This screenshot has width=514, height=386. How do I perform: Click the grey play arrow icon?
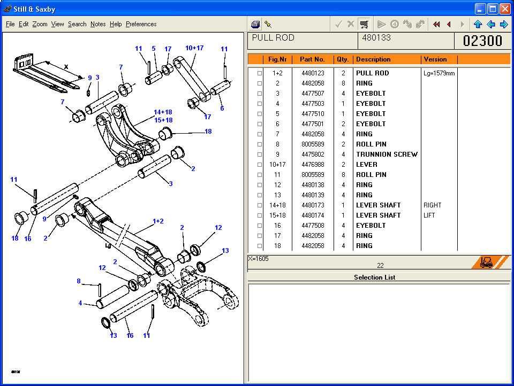(x=381, y=24)
